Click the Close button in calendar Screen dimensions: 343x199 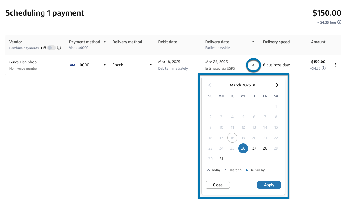point(218,185)
